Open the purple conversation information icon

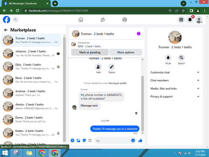point(138,33)
